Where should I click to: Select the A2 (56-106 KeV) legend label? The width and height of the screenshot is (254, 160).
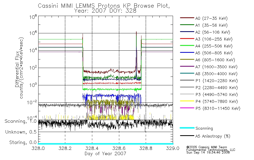point(213,32)
